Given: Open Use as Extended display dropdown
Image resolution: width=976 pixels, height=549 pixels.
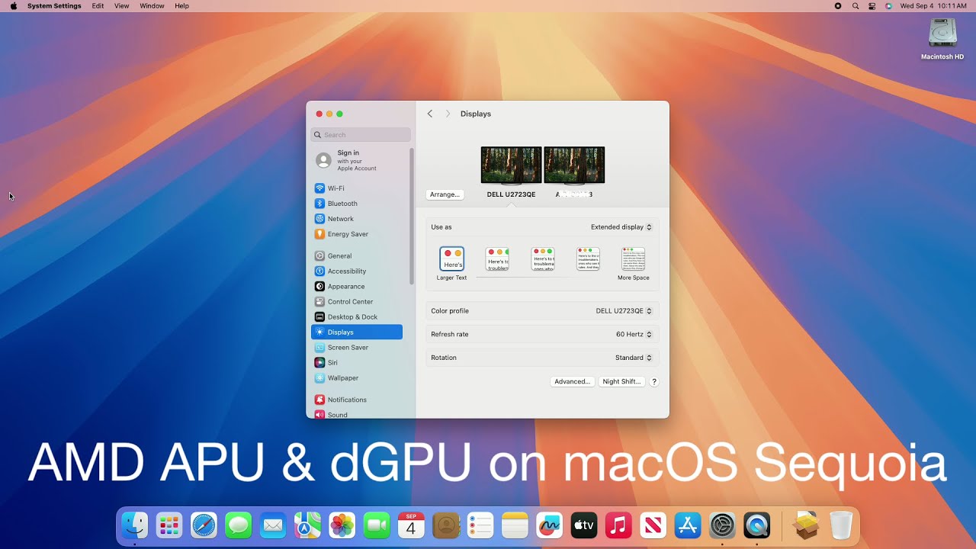Looking at the screenshot, I should [x=621, y=227].
